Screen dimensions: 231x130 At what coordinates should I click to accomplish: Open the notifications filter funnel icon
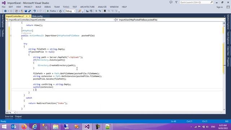(x=176, y=2)
